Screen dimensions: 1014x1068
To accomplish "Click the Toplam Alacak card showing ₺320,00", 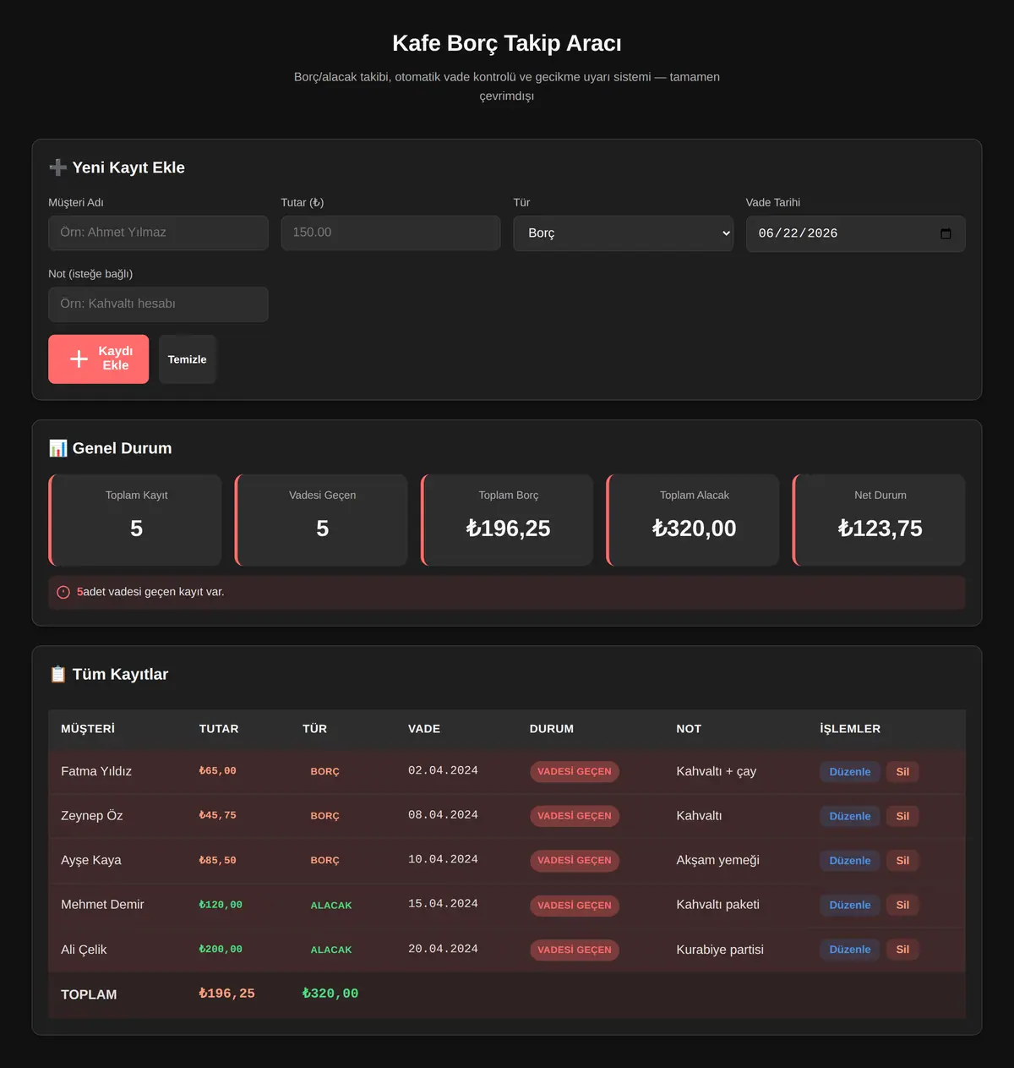I will (x=693, y=520).
